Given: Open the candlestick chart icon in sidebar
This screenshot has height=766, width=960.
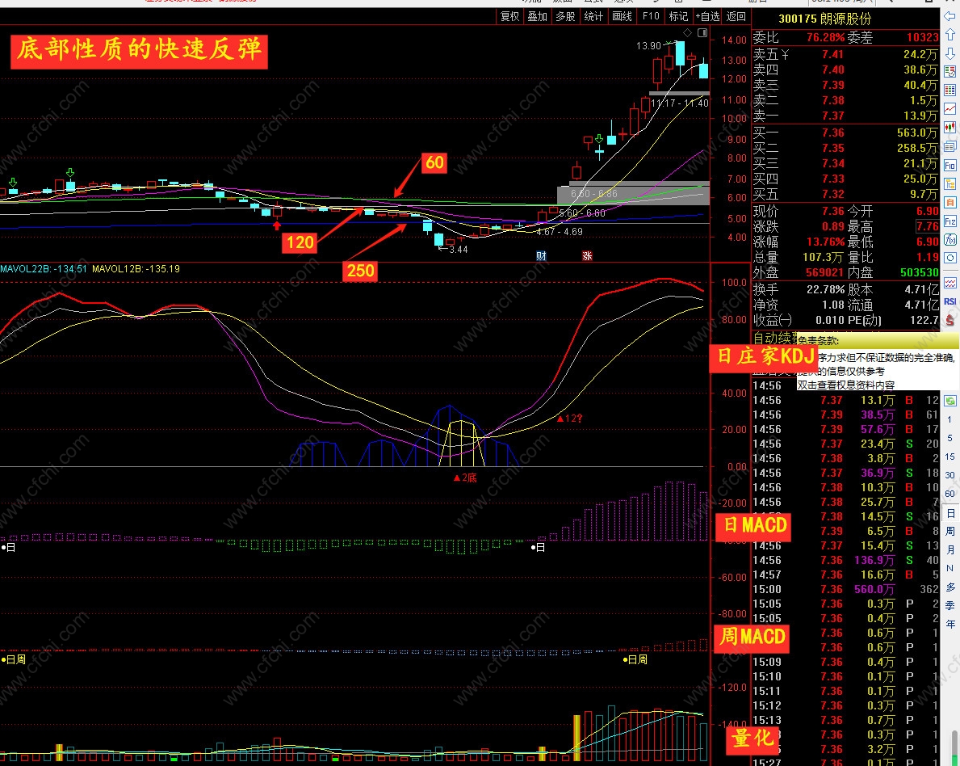Looking at the screenshot, I should pos(950,128).
